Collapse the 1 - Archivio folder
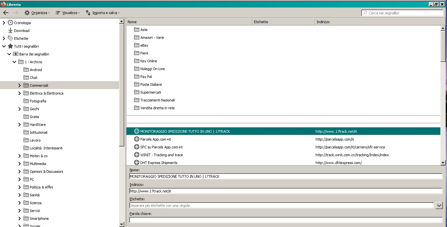 (14, 62)
